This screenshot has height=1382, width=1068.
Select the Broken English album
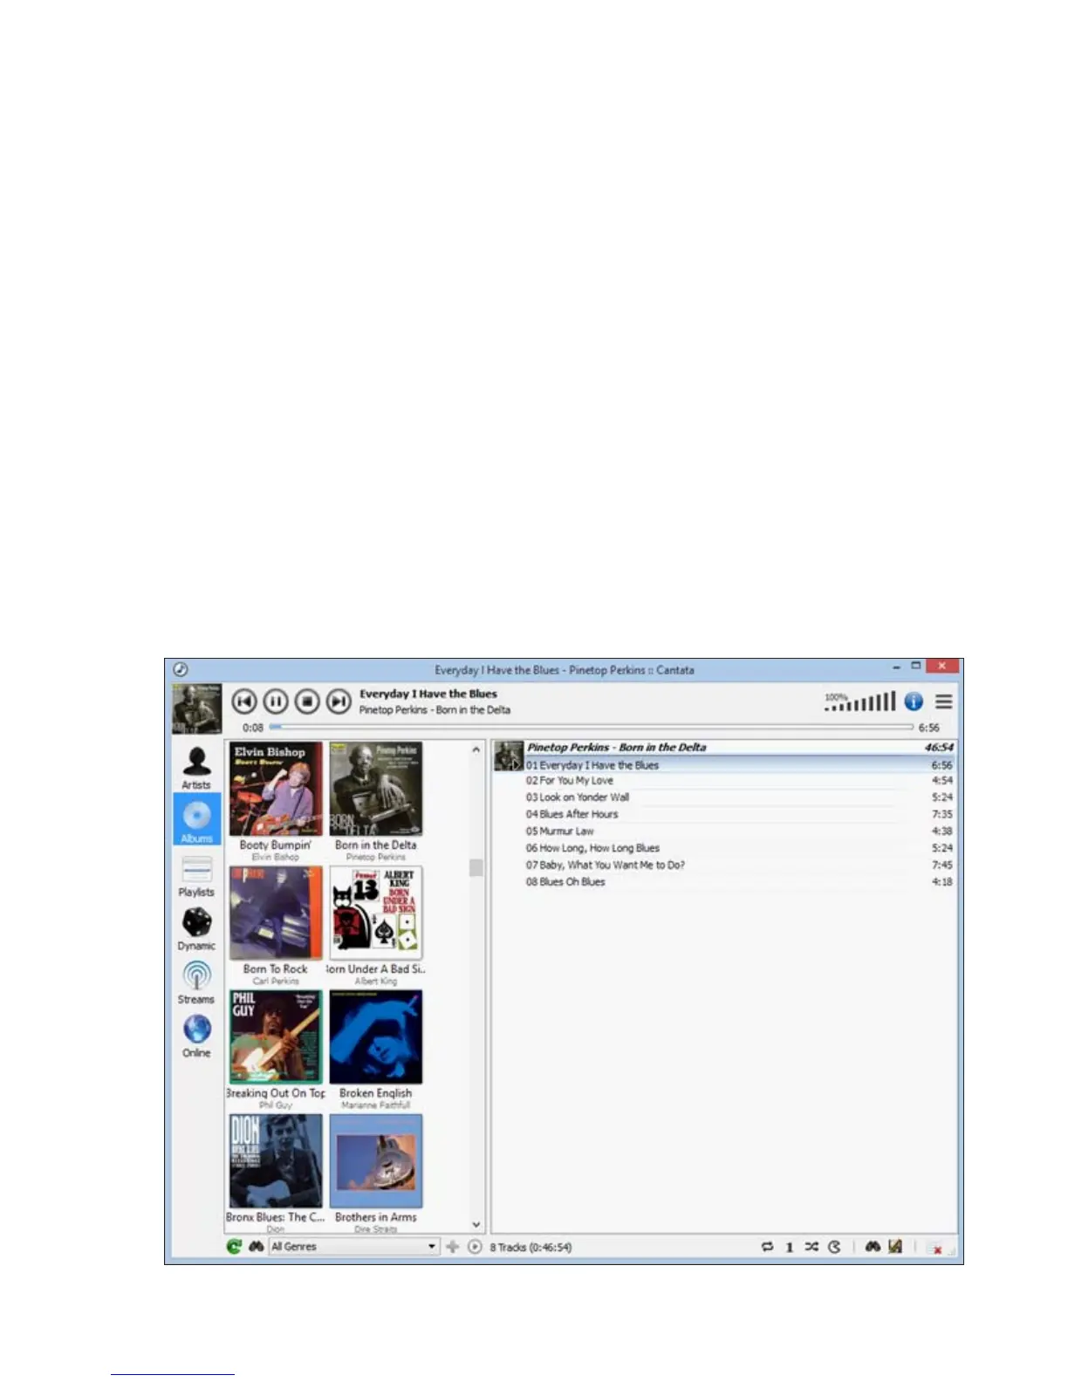(x=376, y=1050)
